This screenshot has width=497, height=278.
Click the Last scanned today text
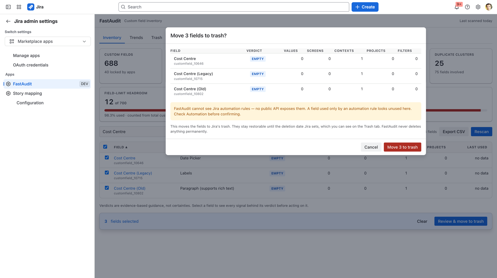(x=476, y=21)
